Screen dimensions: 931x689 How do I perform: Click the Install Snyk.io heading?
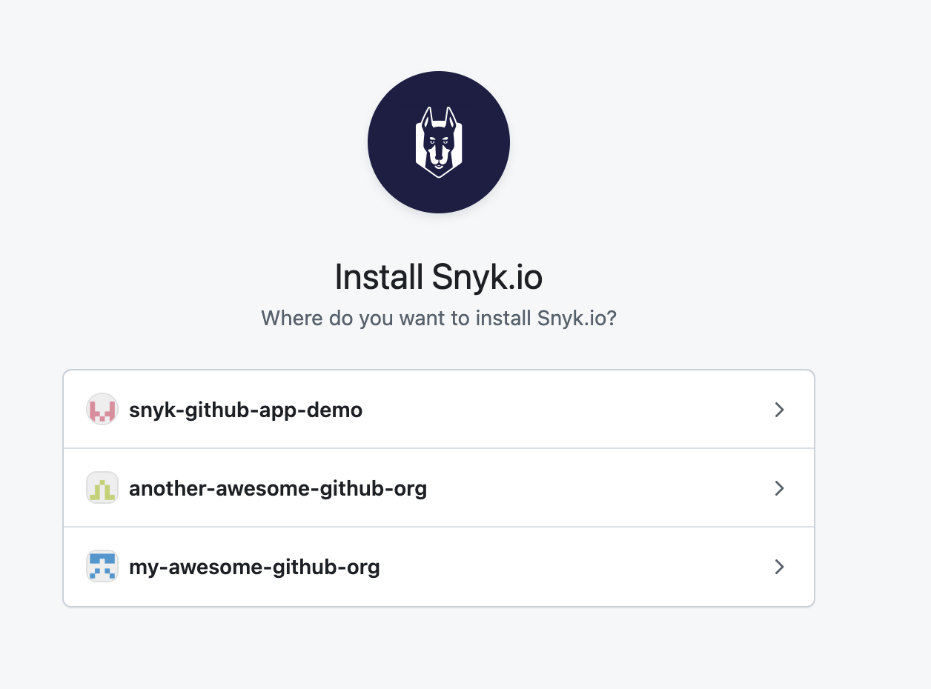point(438,277)
